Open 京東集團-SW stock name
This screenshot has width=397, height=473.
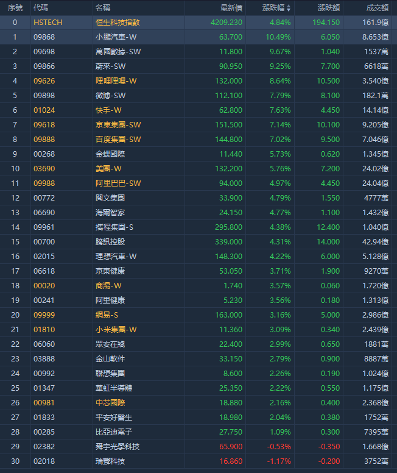pyautogui.click(x=118, y=125)
